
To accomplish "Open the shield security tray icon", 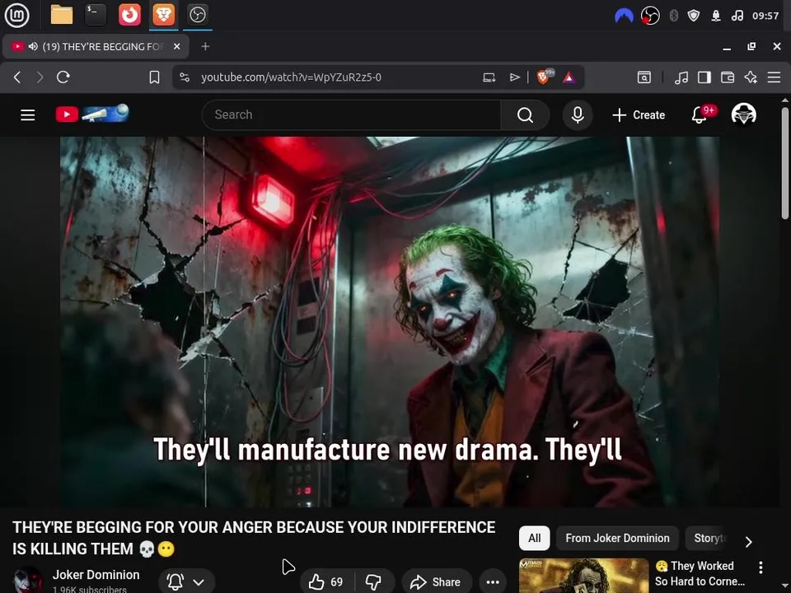I will click(x=694, y=16).
